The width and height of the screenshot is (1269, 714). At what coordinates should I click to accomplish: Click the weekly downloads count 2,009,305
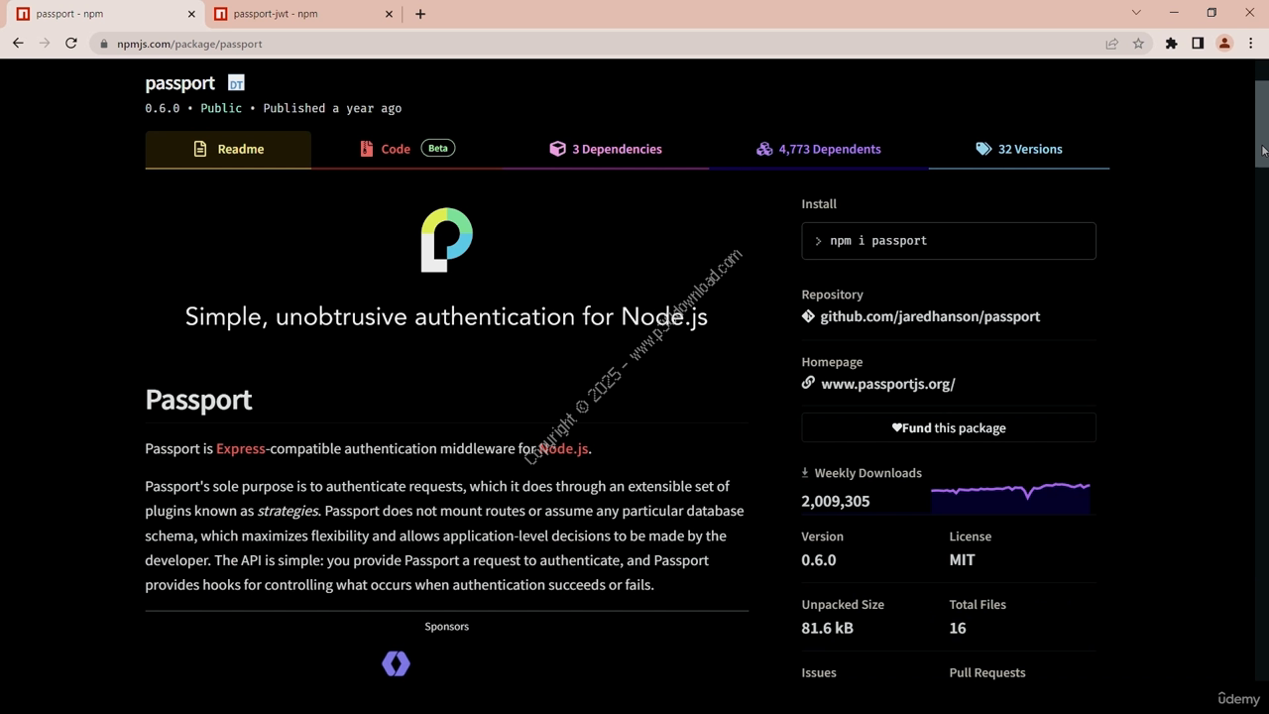pyautogui.click(x=836, y=501)
